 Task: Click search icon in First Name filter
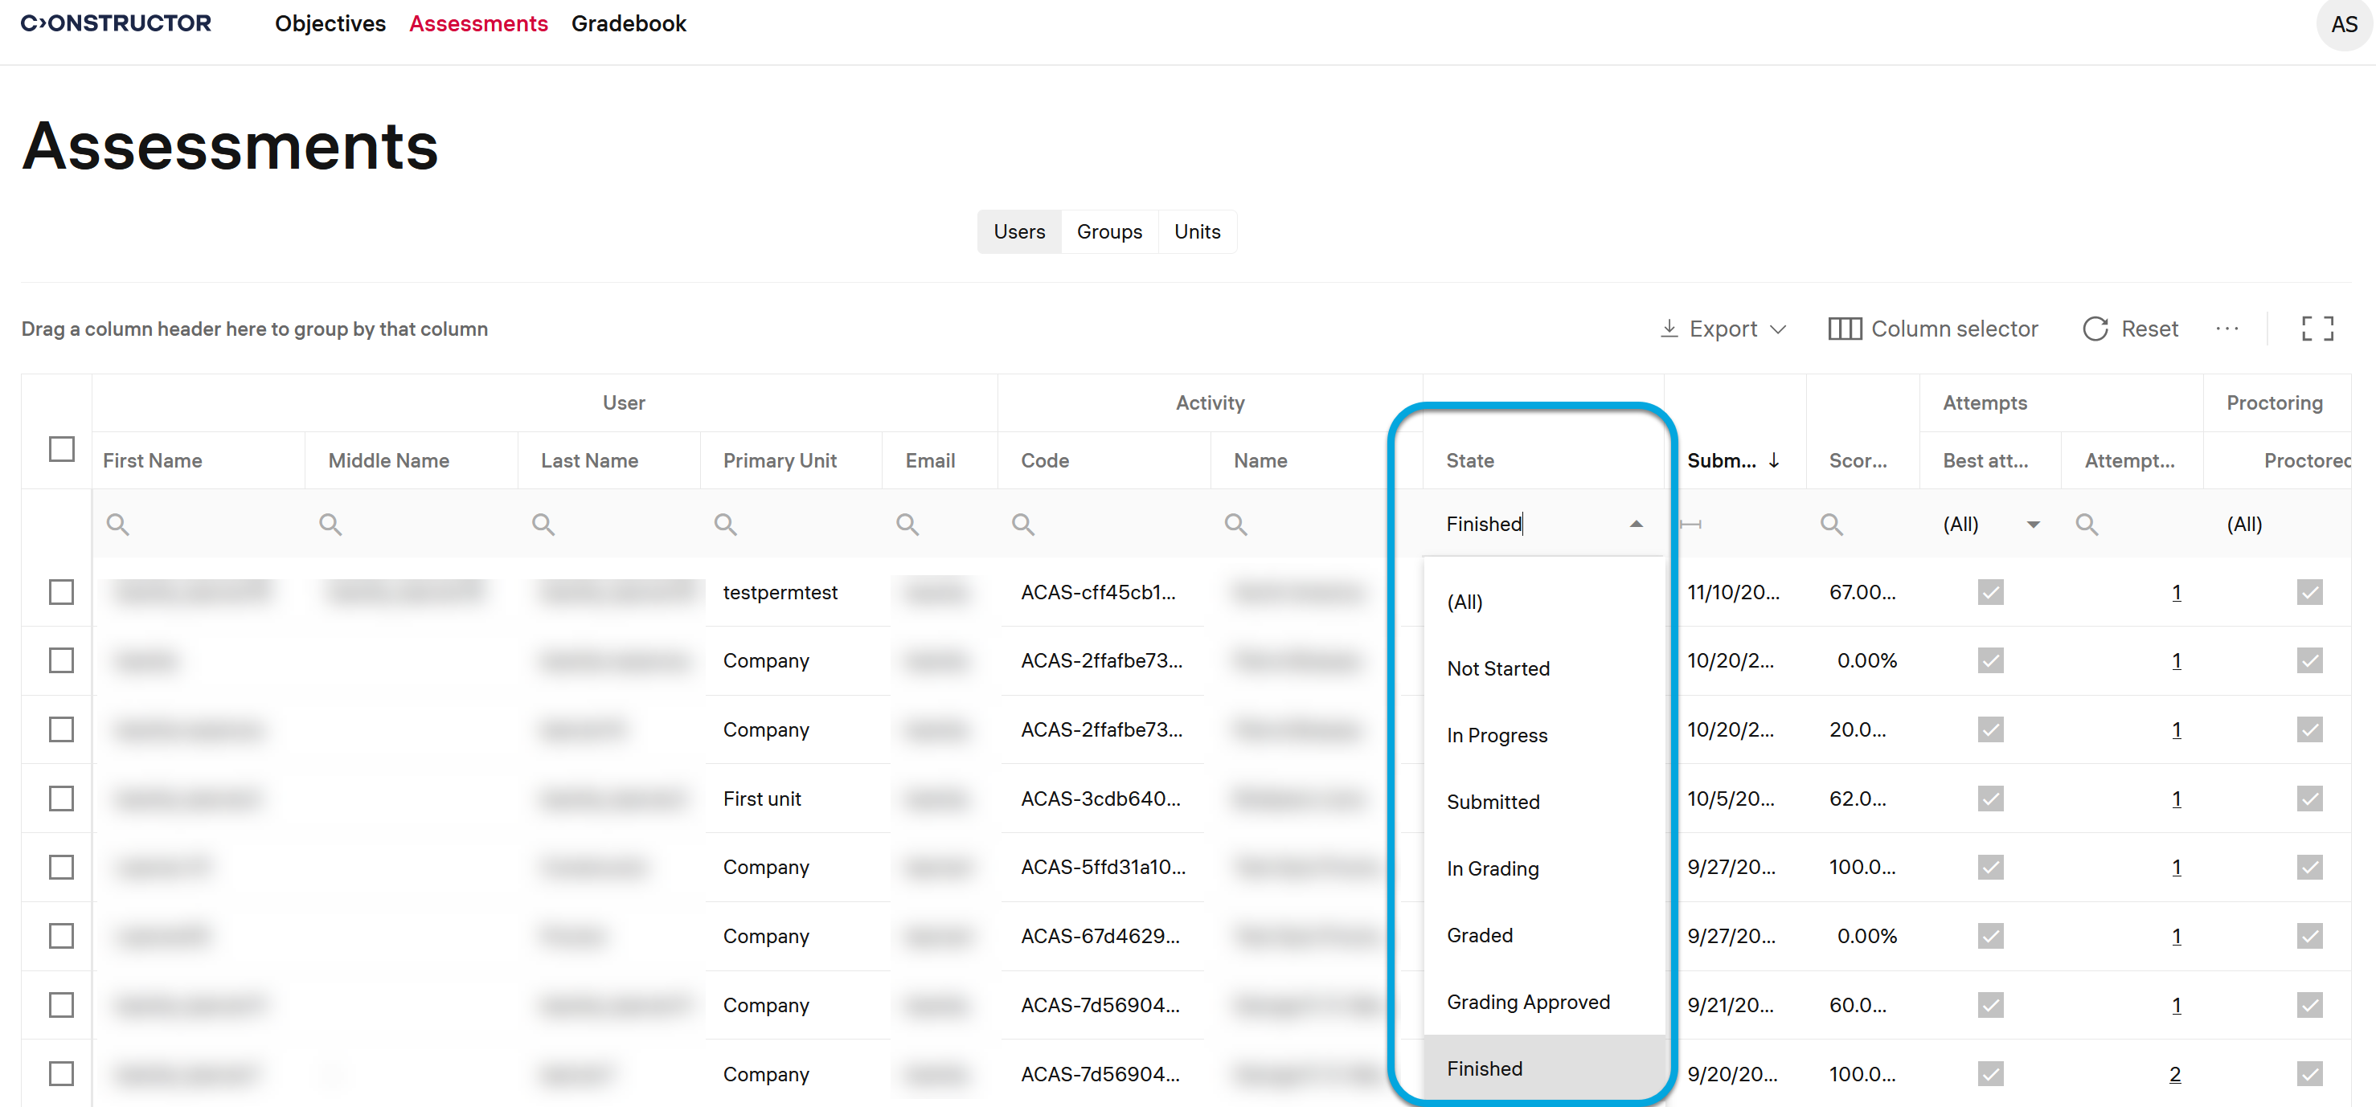(x=117, y=525)
